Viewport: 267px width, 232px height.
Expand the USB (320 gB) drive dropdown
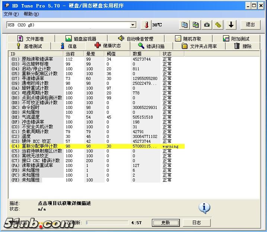pos(133,25)
